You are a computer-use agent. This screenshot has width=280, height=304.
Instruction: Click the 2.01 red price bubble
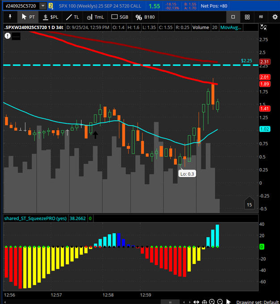265,77
